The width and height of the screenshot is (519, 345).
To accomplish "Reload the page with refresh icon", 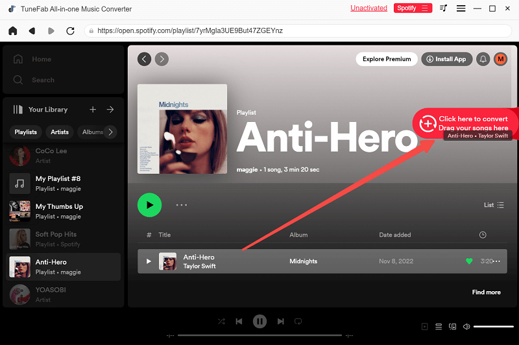I will 70,30.
